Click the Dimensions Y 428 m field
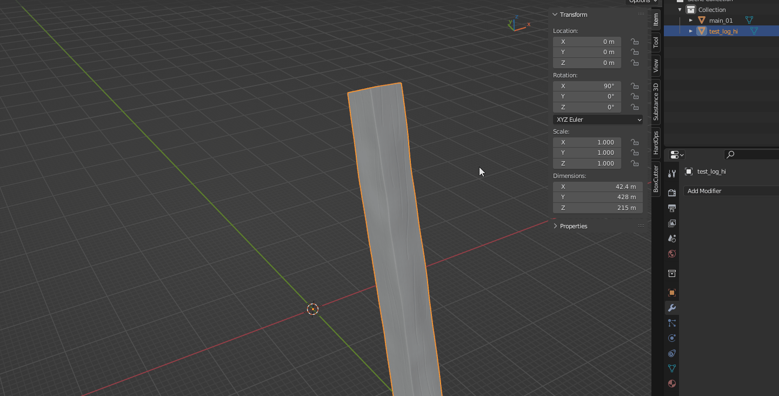779x396 pixels. 598,197
